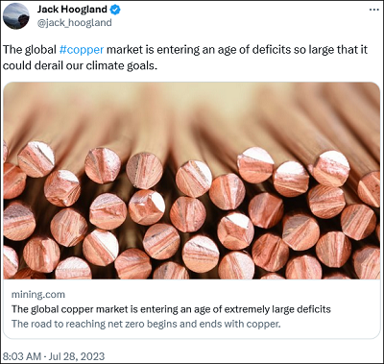This screenshot has width=384, height=364.
Task: Open the copper rods preview image
Action: pos(192,181)
